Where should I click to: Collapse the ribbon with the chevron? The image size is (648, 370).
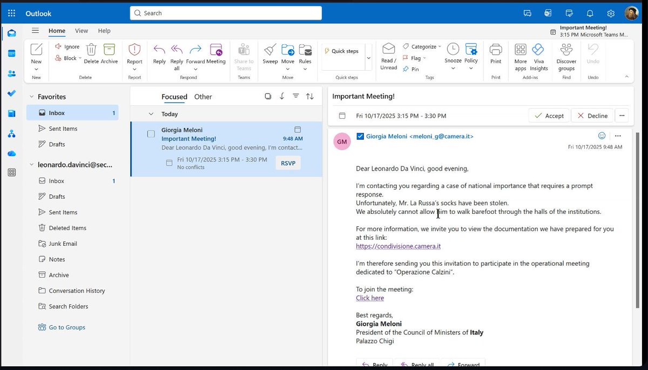click(x=627, y=77)
